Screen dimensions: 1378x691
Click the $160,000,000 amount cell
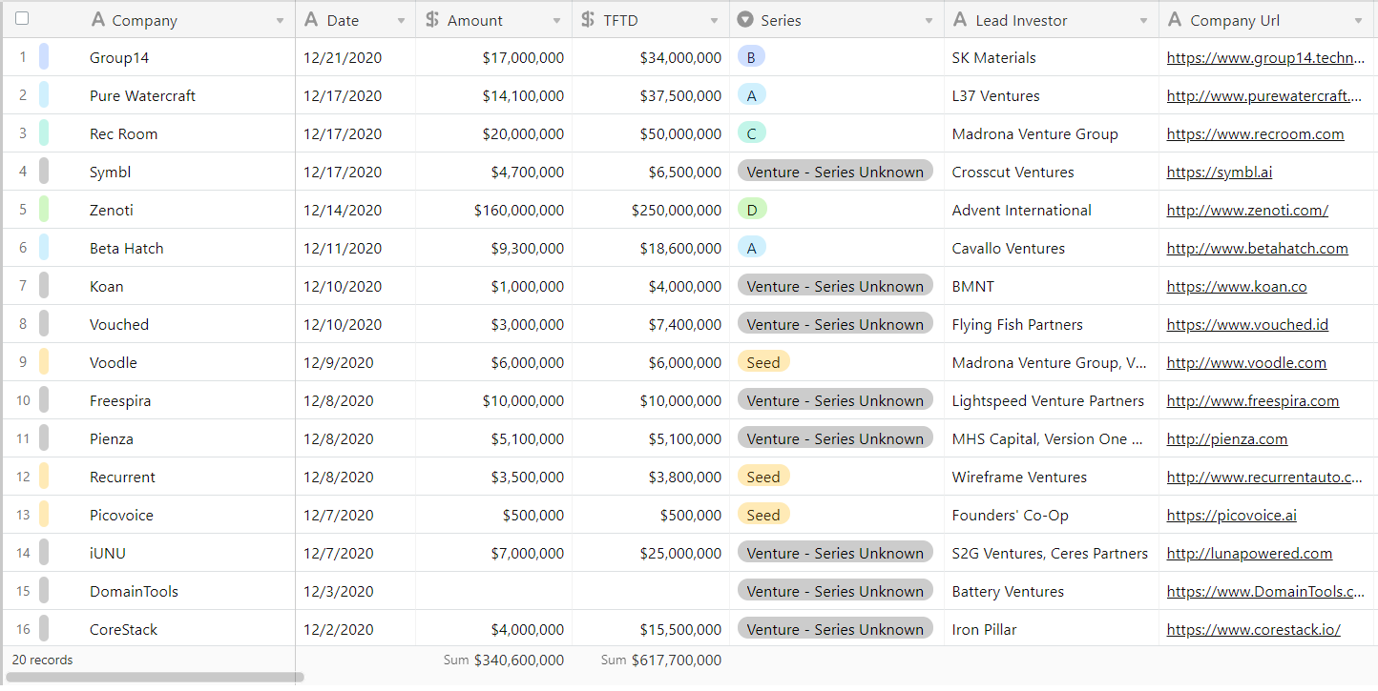[x=494, y=210]
